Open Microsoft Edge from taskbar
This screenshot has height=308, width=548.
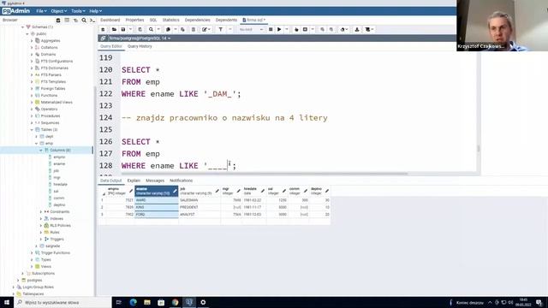click(134, 302)
